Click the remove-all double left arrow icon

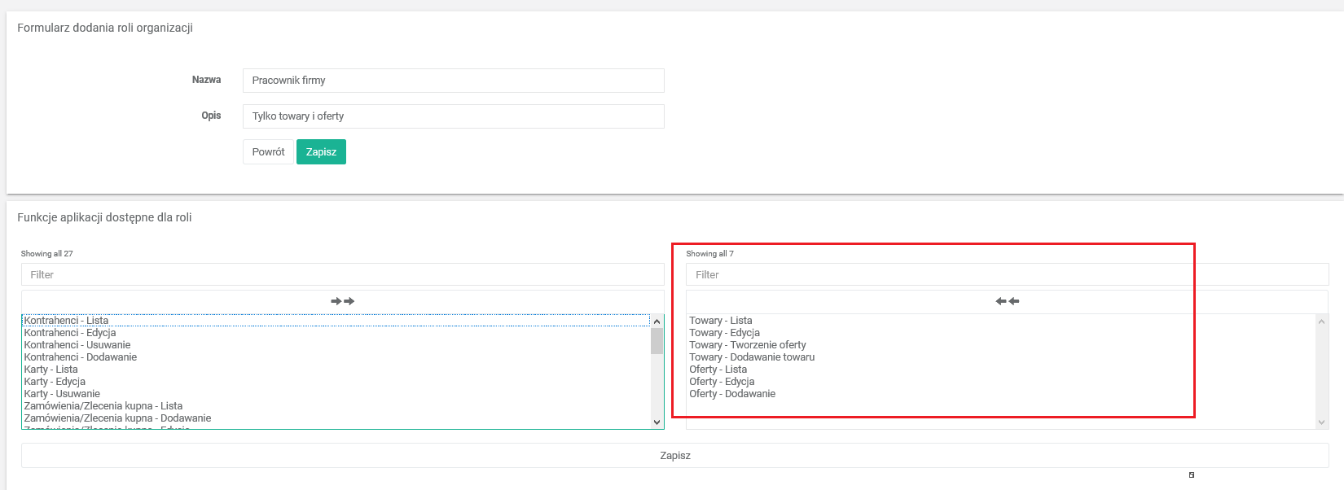point(1007,301)
